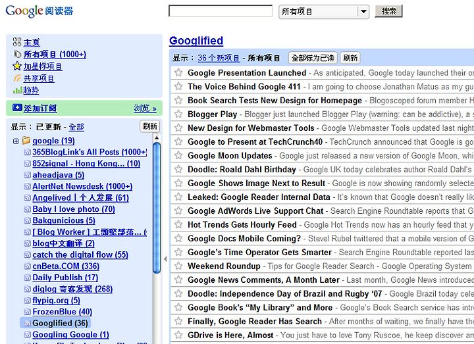Click the All items (所有项目) stack icon

click(17, 54)
